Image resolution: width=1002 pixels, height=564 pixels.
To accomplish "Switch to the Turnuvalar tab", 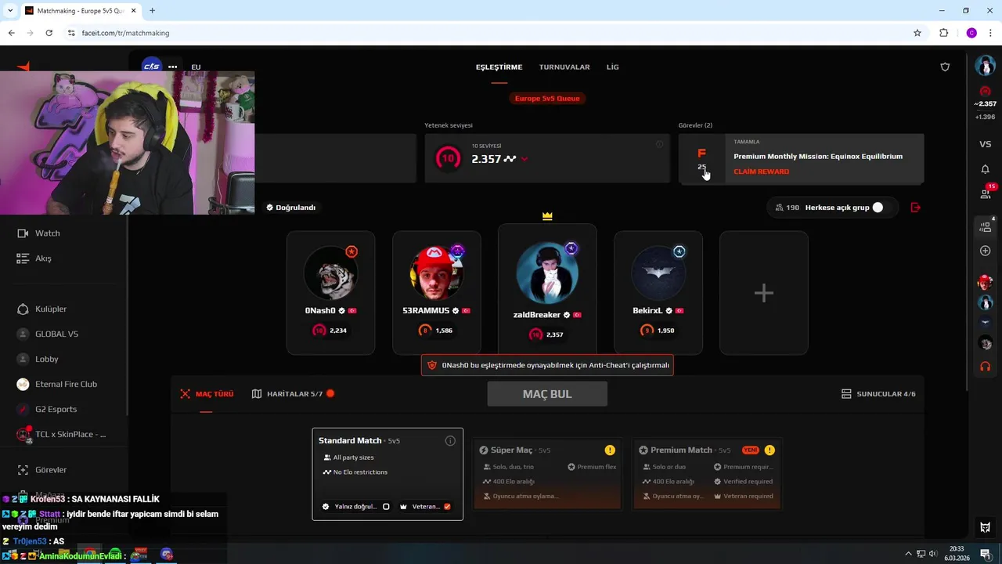I will pos(564,67).
